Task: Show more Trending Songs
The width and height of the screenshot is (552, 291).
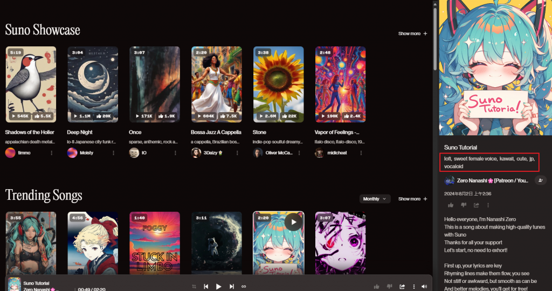Action: pyautogui.click(x=412, y=199)
